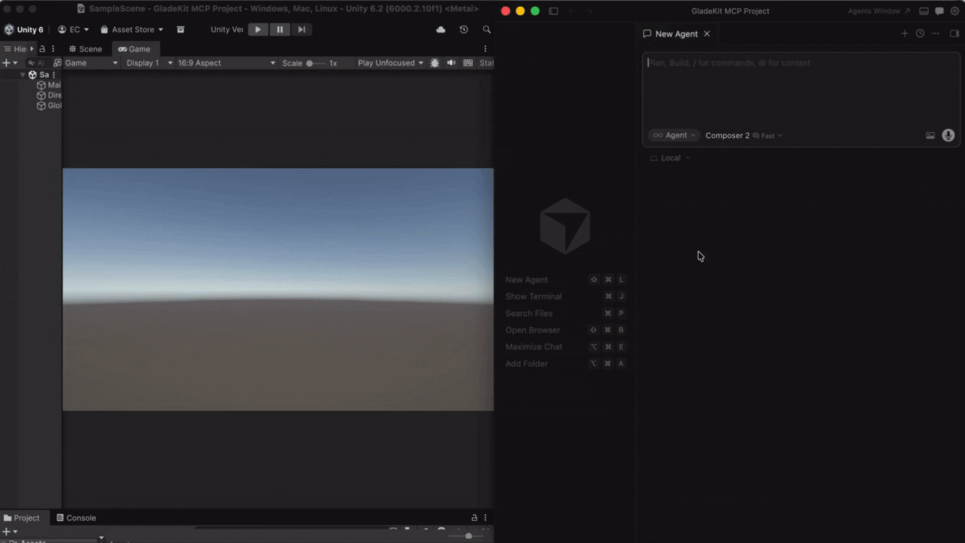Viewport: 965px width, 543px height.
Task: Toggle the bottom panel layout icon
Action: [924, 11]
